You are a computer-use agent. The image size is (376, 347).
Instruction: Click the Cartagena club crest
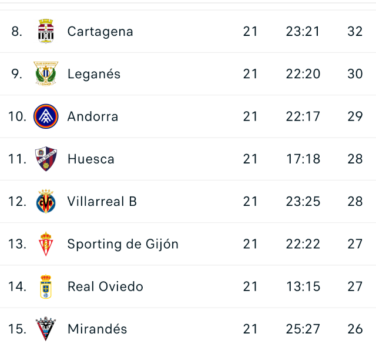[x=46, y=31]
